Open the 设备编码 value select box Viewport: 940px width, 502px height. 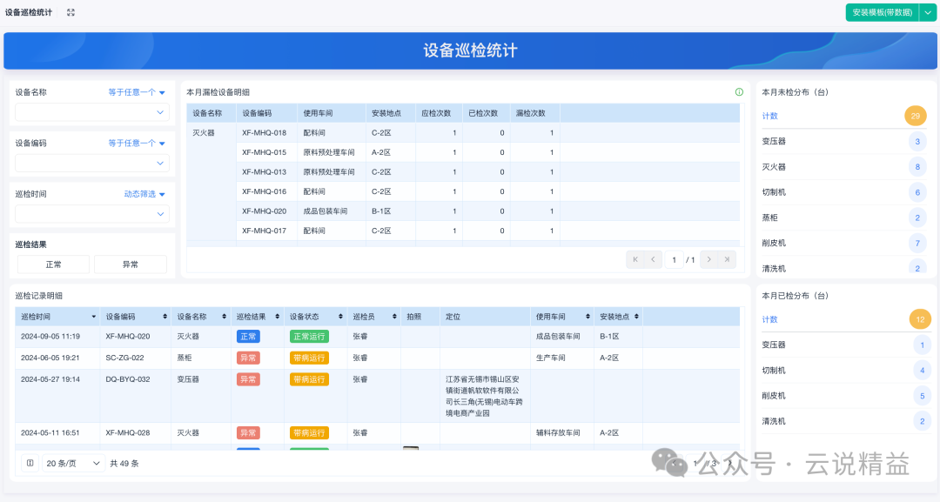[92, 163]
